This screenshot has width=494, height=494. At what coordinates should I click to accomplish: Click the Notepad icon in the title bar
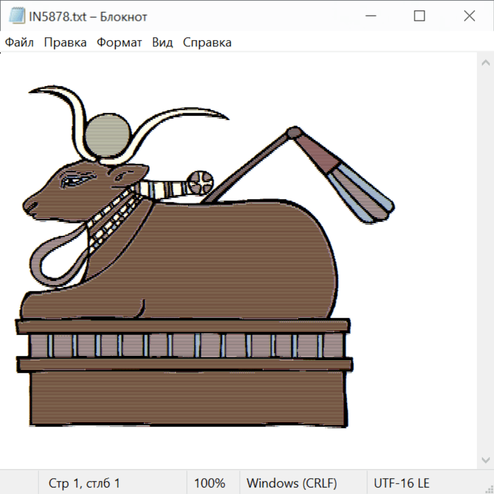[17, 16]
